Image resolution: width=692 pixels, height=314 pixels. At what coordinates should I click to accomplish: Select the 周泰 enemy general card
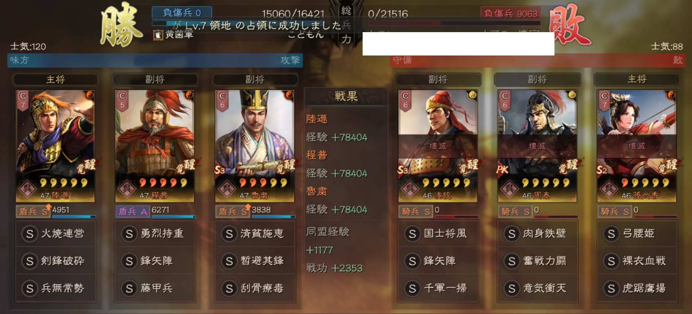click(x=537, y=146)
